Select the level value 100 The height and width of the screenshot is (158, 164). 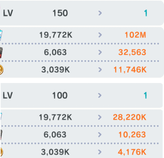click(x=60, y=95)
